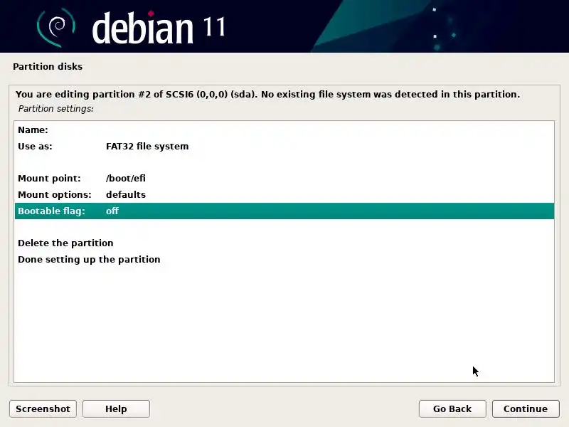Screen dimensions: 569x427
Task: Select Done setting up the partition
Action: click(284, 259)
